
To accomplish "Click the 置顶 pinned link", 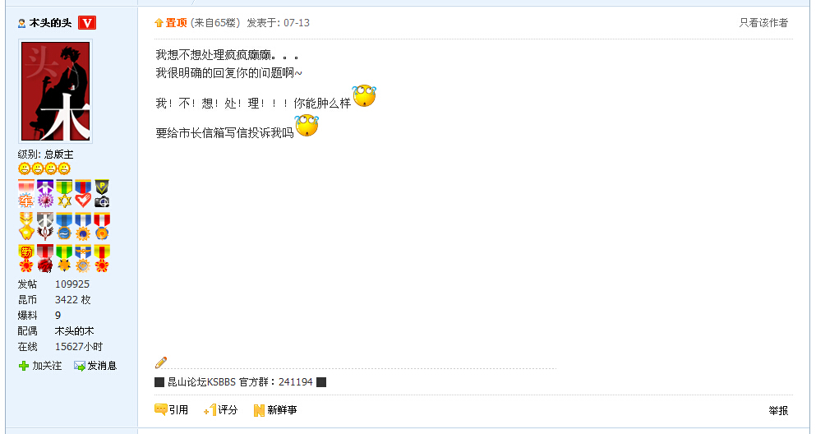I will (171, 23).
